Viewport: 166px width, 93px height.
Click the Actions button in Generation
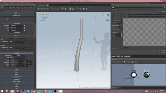point(120,62)
